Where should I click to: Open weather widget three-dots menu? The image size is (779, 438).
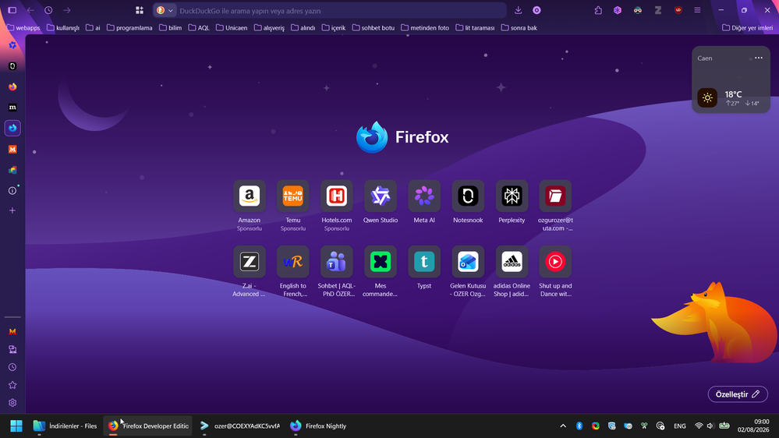(x=759, y=58)
